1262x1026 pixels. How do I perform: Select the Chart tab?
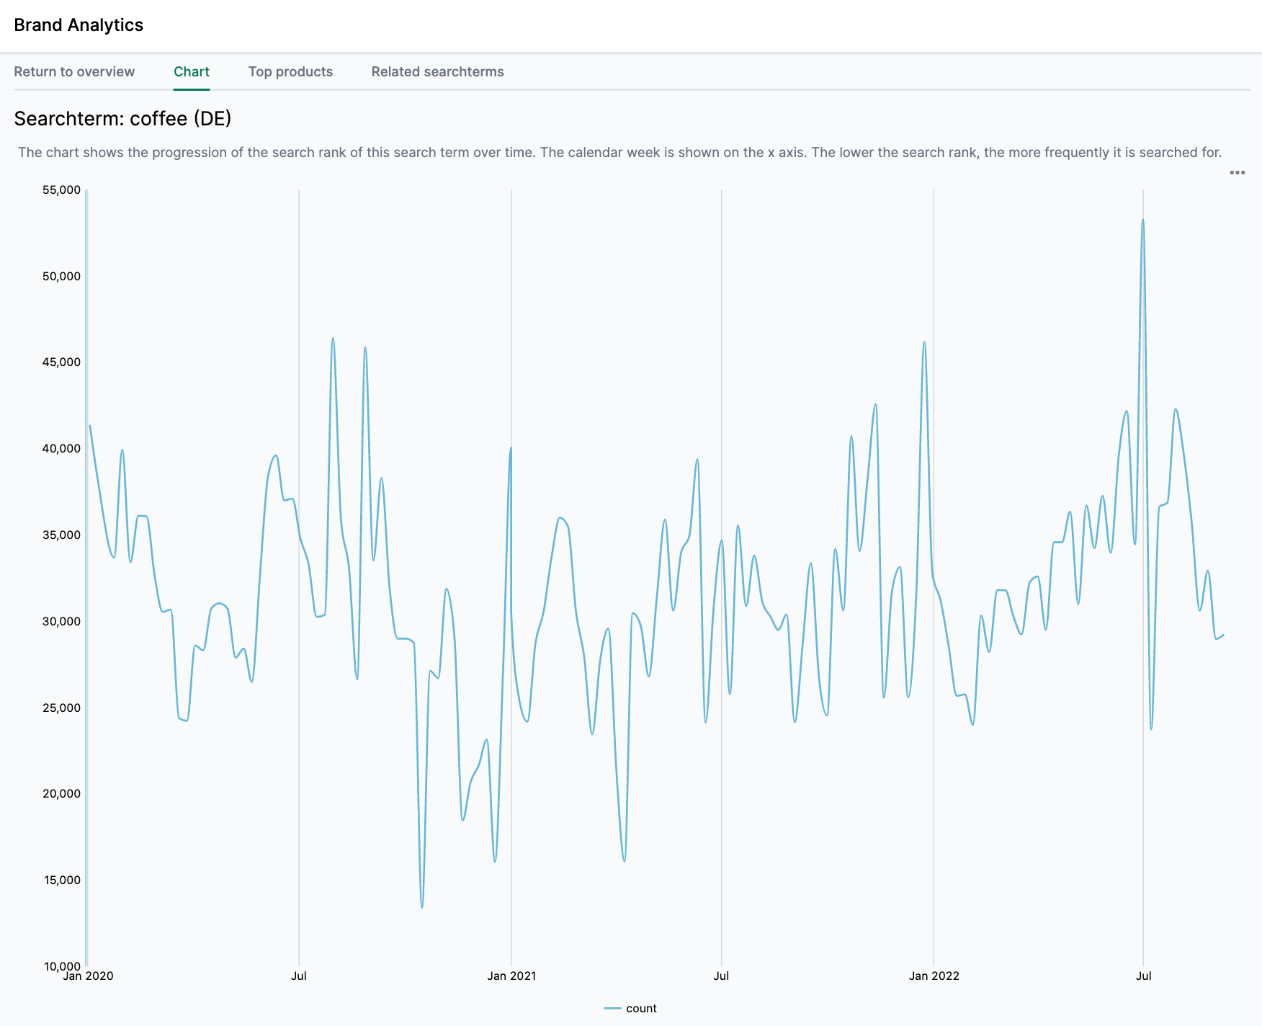point(191,71)
